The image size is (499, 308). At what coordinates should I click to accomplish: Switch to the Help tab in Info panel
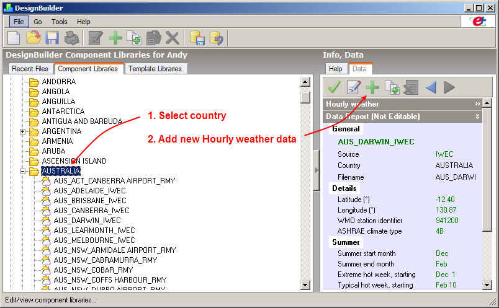335,69
